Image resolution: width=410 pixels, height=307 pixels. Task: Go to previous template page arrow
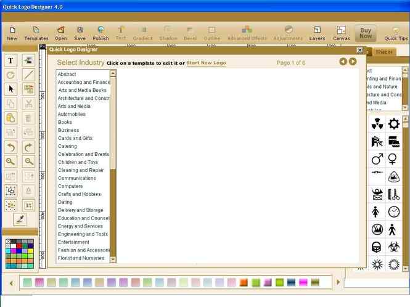343,62
